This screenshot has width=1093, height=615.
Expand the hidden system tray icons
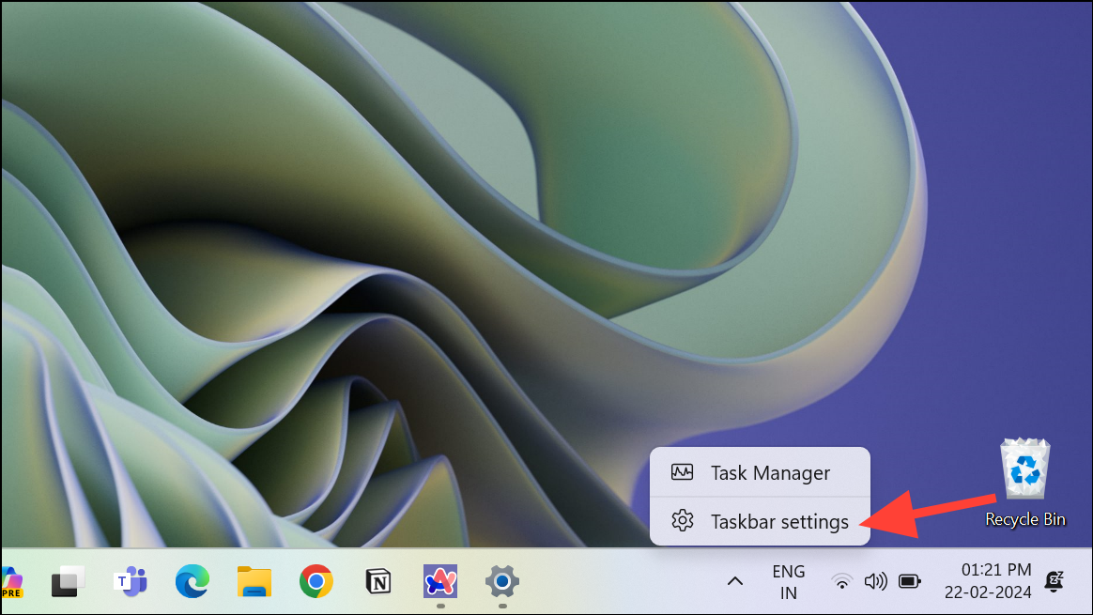click(x=736, y=582)
